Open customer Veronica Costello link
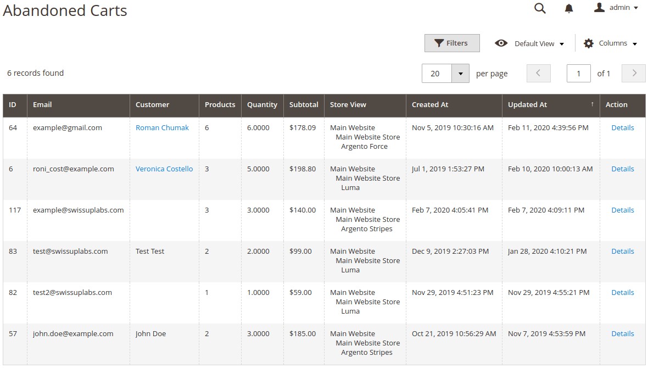Image resolution: width=648 pixels, height=368 pixels. coord(164,169)
